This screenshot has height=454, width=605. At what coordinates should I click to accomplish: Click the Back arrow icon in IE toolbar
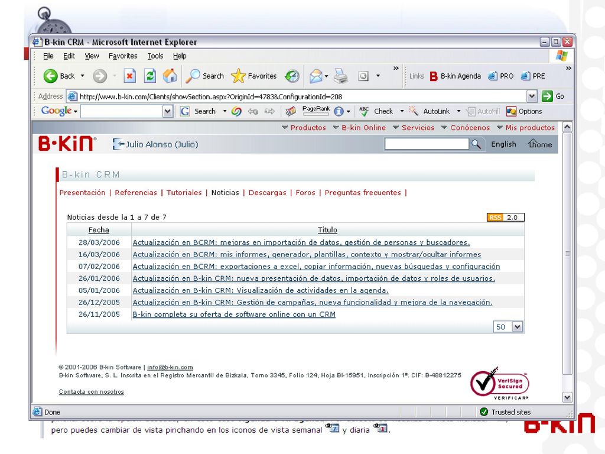[x=50, y=76]
